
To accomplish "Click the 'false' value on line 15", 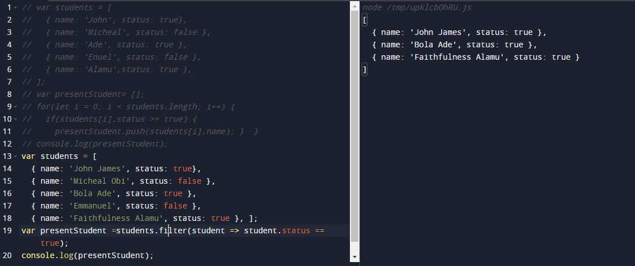I will pyautogui.click(x=189, y=181).
